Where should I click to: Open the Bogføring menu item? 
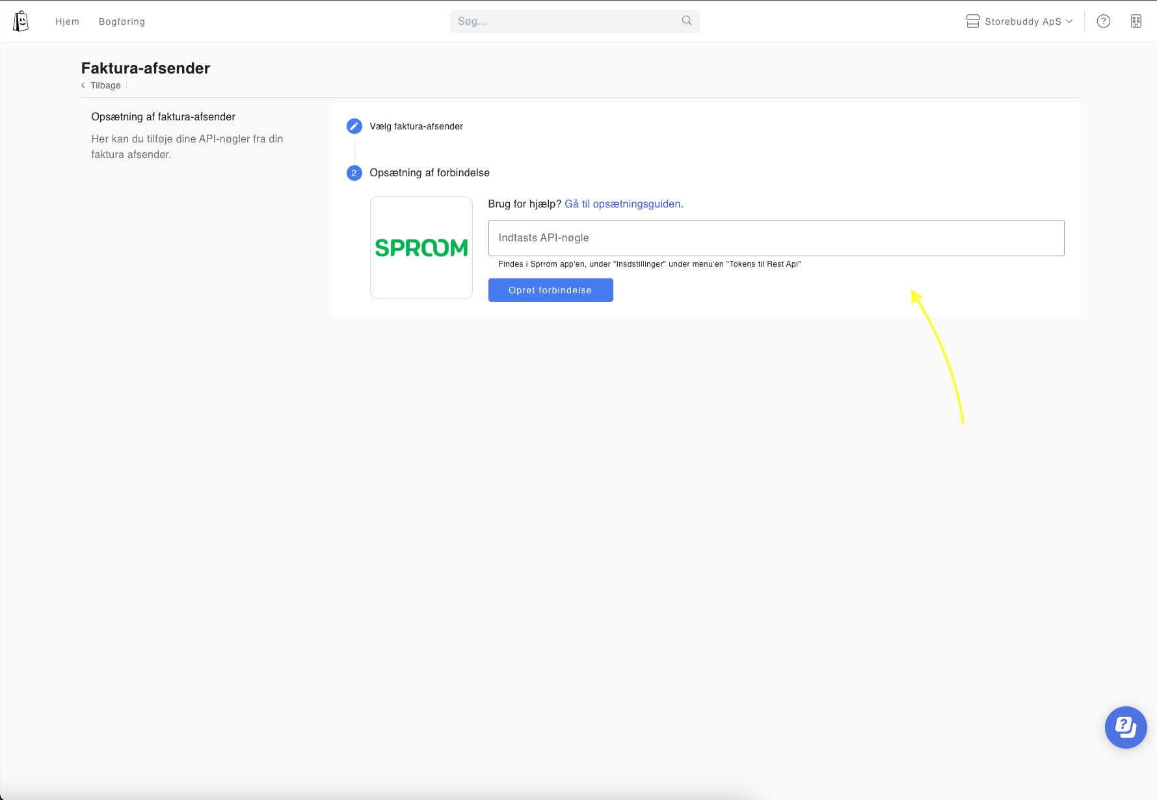click(x=122, y=21)
